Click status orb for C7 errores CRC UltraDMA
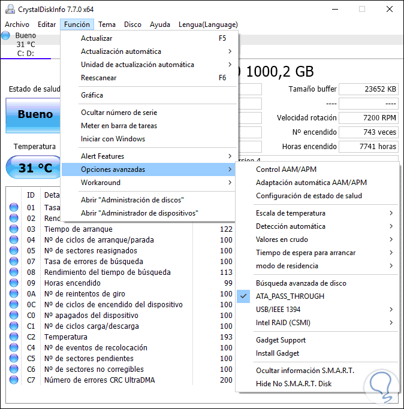 coord(14,380)
